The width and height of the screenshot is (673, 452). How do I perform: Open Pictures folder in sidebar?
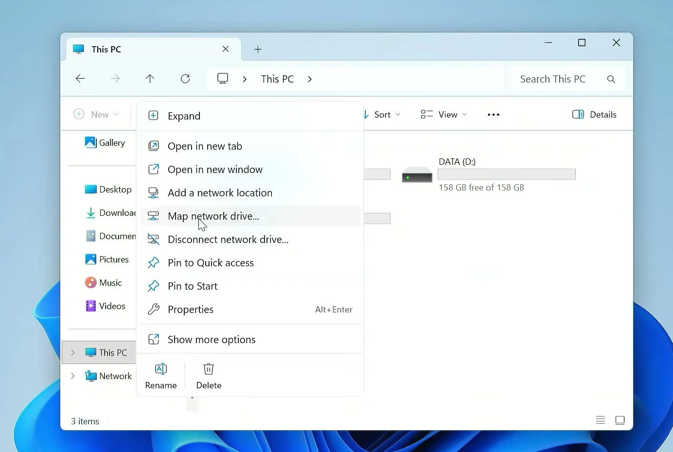tap(106, 260)
